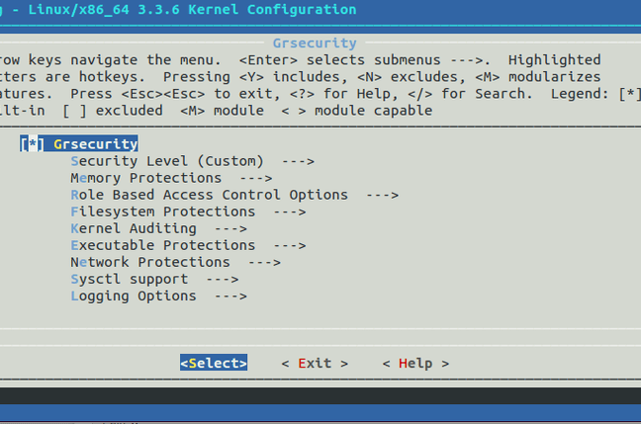
Task: Click the arrow beside Logging Options
Action: pyautogui.click(x=230, y=296)
